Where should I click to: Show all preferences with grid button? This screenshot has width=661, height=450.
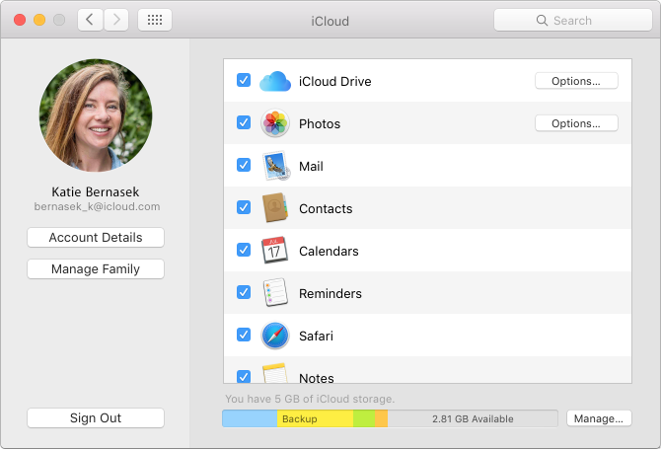coord(156,20)
